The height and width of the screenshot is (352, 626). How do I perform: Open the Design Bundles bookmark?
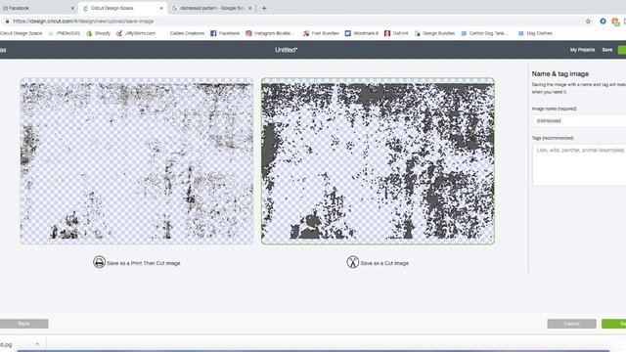[434, 33]
